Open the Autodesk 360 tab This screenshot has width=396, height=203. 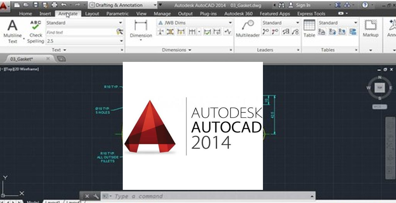pos(238,13)
